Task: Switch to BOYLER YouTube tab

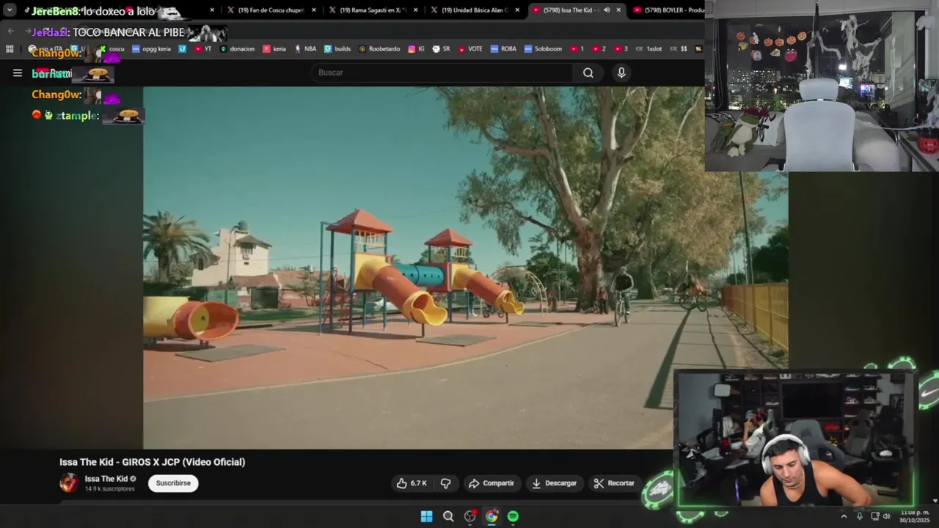Action: point(668,10)
